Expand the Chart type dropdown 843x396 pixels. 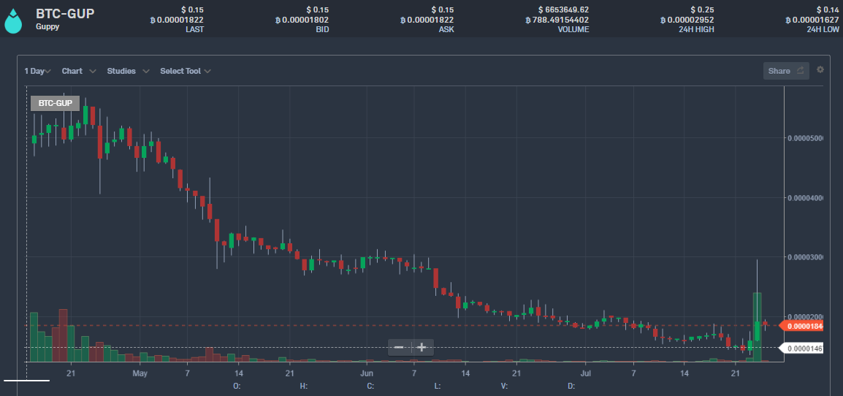point(79,71)
